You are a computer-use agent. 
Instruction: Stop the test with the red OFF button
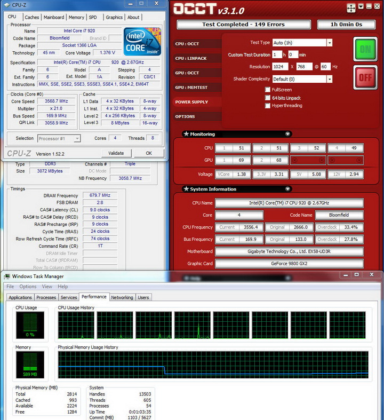pyautogui.click(x=365, y=77)
